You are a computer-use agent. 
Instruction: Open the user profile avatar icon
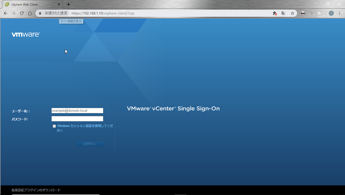pos(331,13)
